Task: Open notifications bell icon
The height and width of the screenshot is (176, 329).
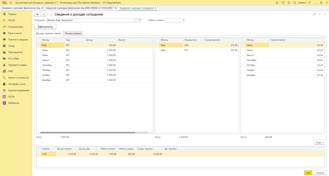Action: point(277,3)
